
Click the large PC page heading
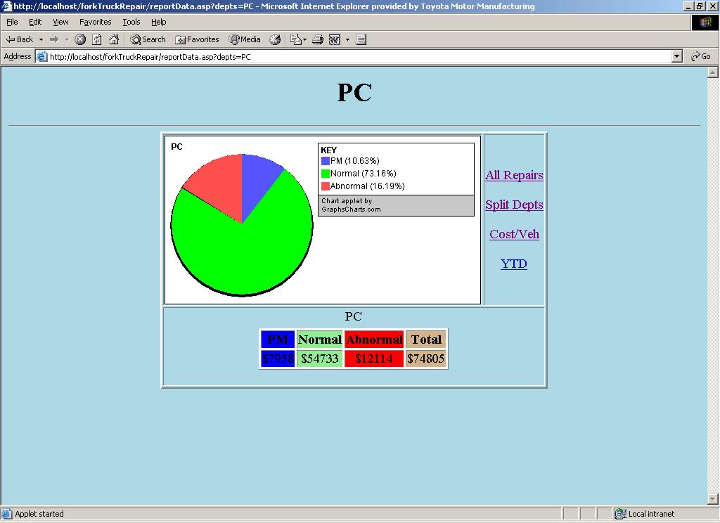(354, 93)
